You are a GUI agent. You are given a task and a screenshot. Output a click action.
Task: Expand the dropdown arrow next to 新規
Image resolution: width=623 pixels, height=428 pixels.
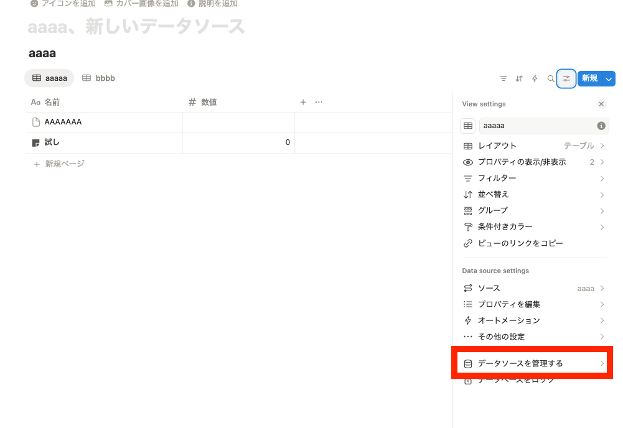[609, 78]
